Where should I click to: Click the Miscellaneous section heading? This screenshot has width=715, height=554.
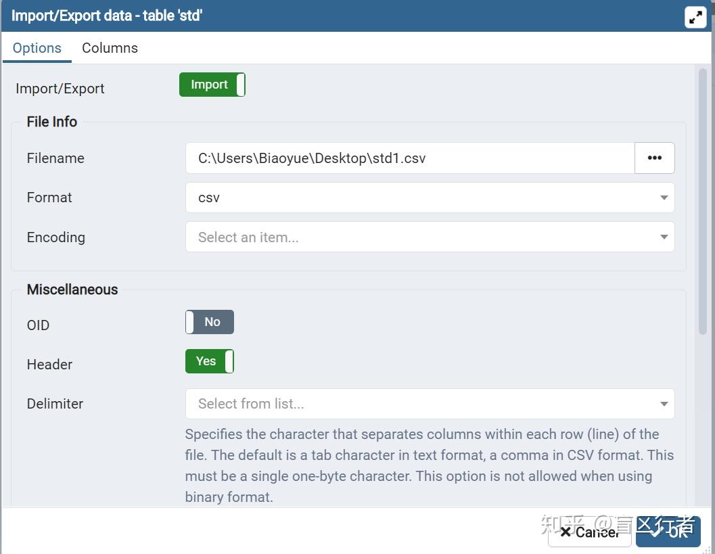[72, 290]
